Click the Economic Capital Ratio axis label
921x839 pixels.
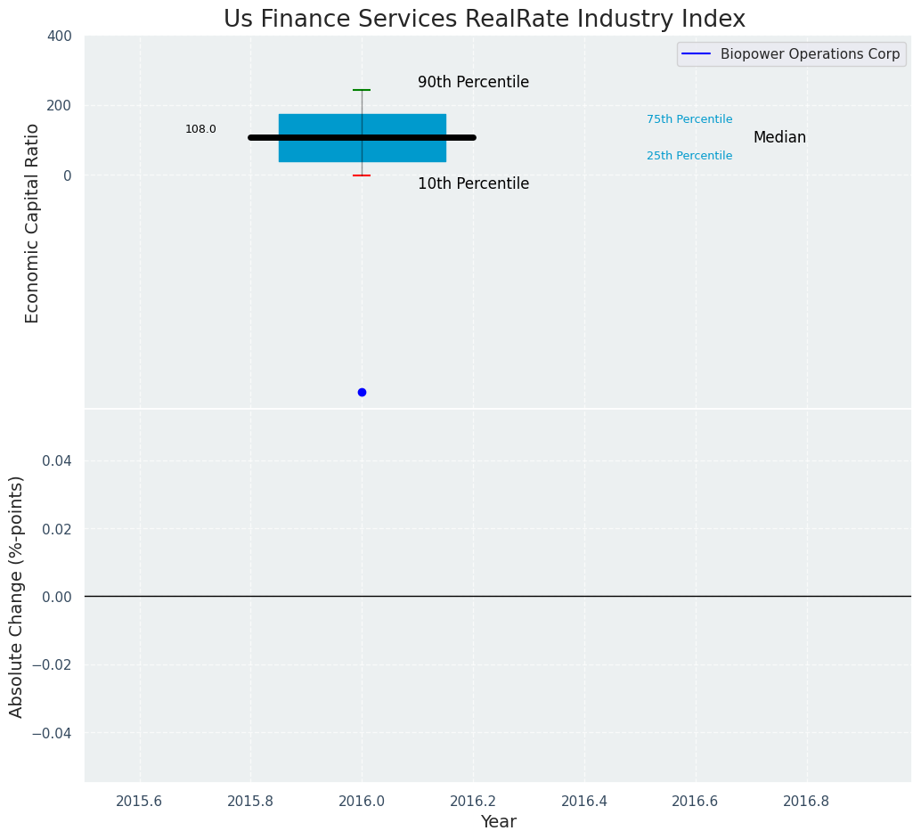point(33,223)
